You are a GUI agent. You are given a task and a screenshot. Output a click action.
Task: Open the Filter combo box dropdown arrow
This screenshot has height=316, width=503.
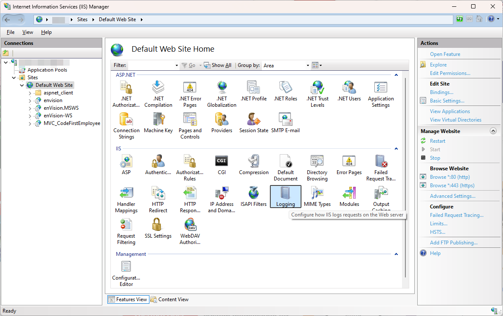177,65
